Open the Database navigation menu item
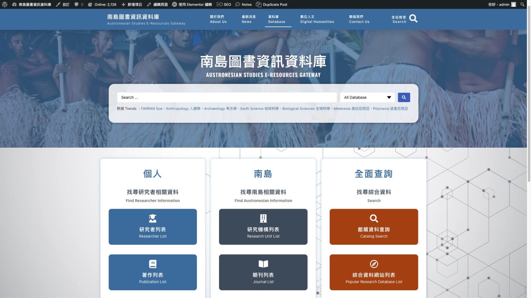 point(277,19)
